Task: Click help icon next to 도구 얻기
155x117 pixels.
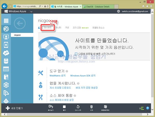Action: 67,71
